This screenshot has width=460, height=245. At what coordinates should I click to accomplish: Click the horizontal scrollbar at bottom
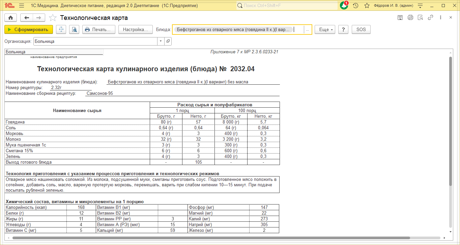(x=211, y=238)
